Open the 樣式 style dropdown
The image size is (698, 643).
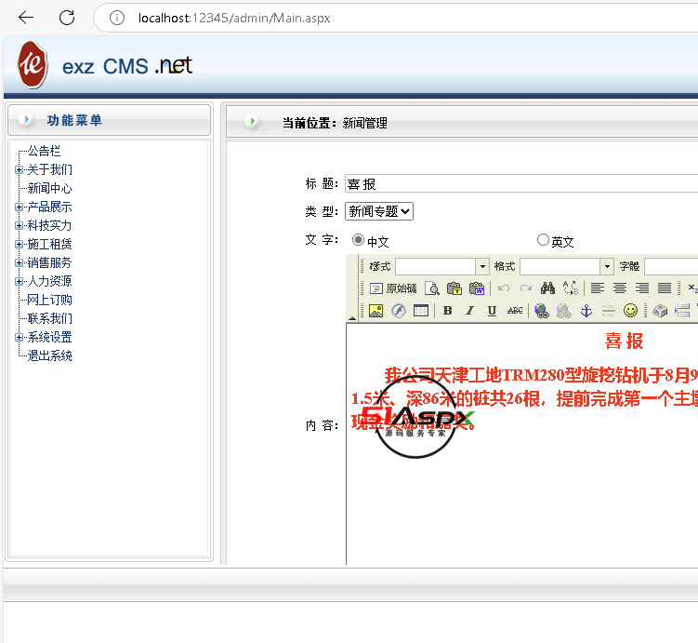tap(482, 266)
